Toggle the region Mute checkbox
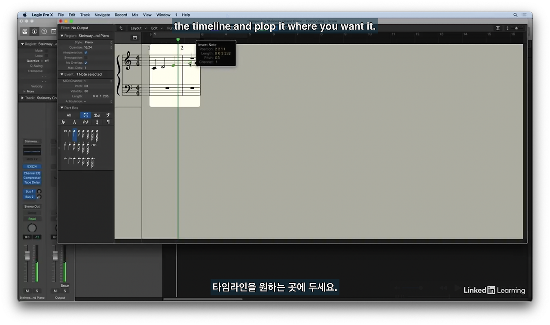This screenshot has height=325, width=550. 46,51
